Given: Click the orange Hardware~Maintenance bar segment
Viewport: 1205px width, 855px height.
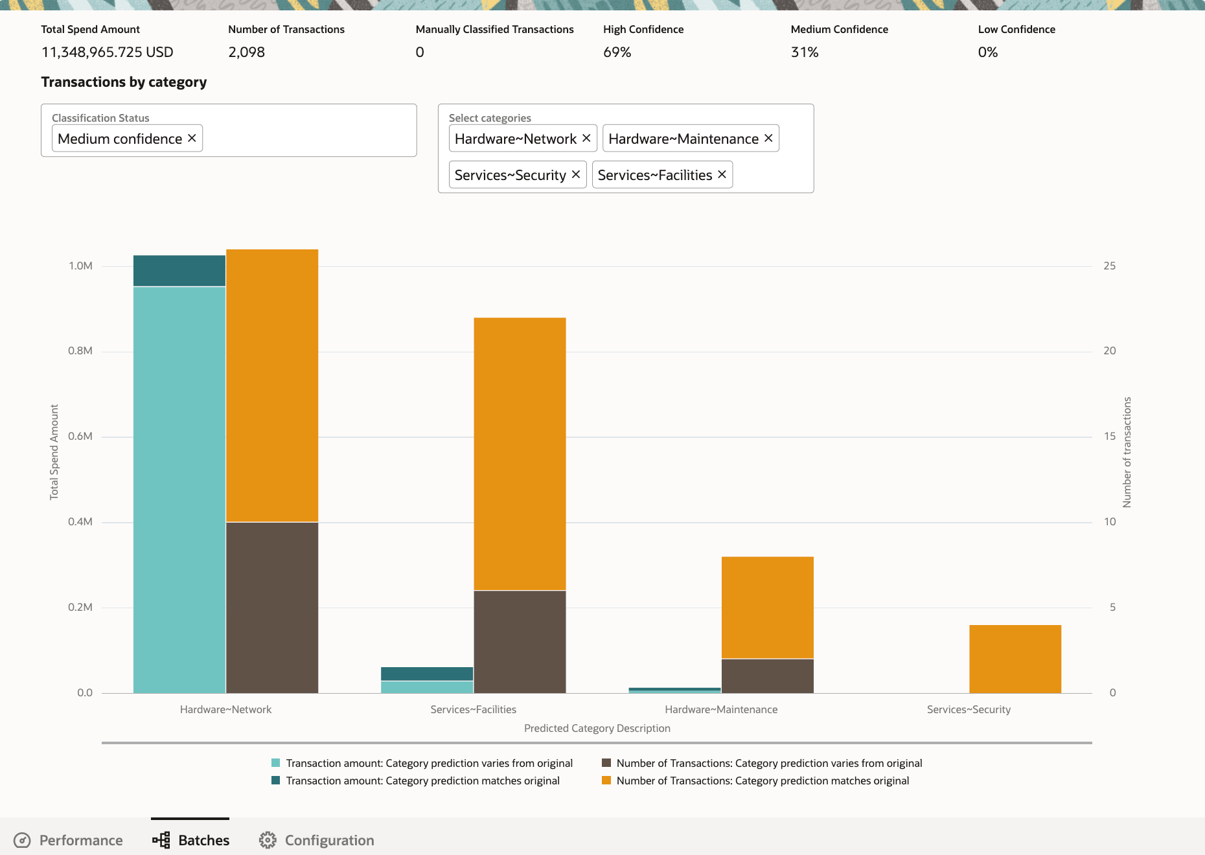Looking at the screenshot, I should click(x=768, y=608).
